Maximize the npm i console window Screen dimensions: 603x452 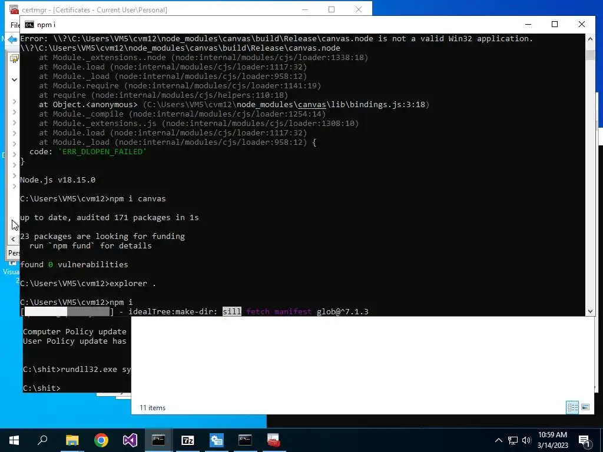[x=555, y=24]
